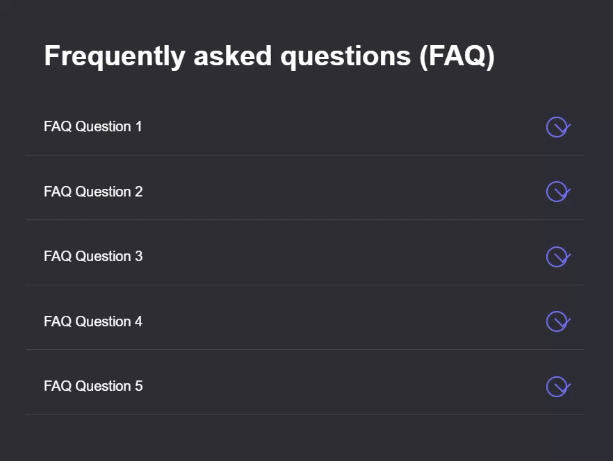This screenshot has height=461, width=613.
Task: Click the divider line below FAQ Question 2
Action: coord(305,220)
